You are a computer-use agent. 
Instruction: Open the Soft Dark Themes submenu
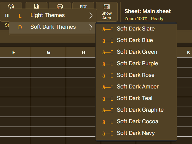(53, 27)
